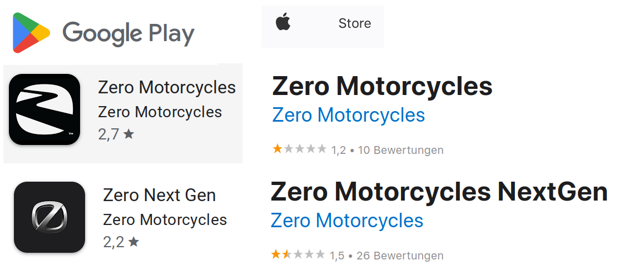Click the 2,7 star rating

(x=116, y=134)
